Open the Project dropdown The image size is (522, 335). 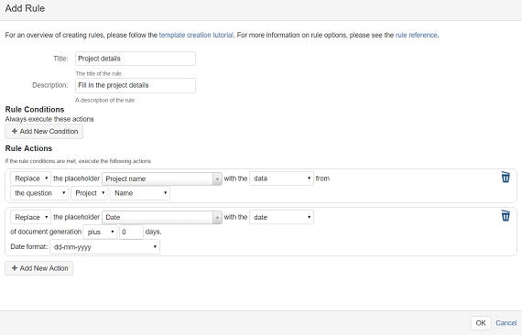click(89, 193)
